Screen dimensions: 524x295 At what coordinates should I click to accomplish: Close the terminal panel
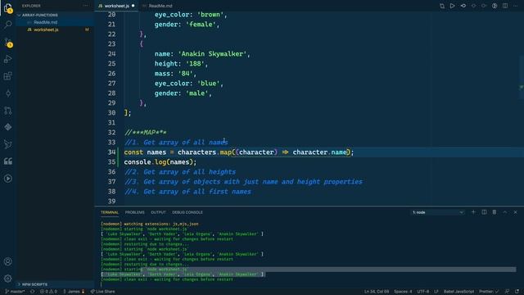515,212
